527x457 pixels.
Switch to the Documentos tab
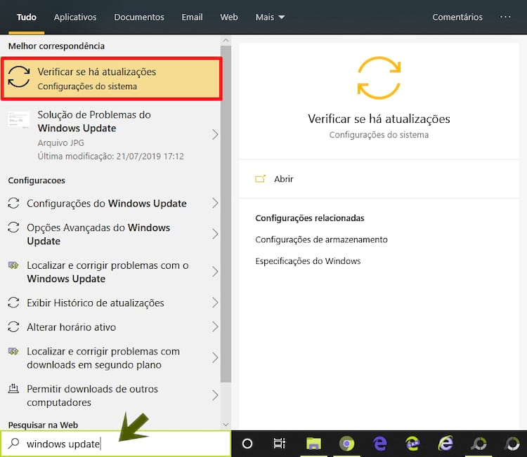pyautogui.click(x=139, y=17)
